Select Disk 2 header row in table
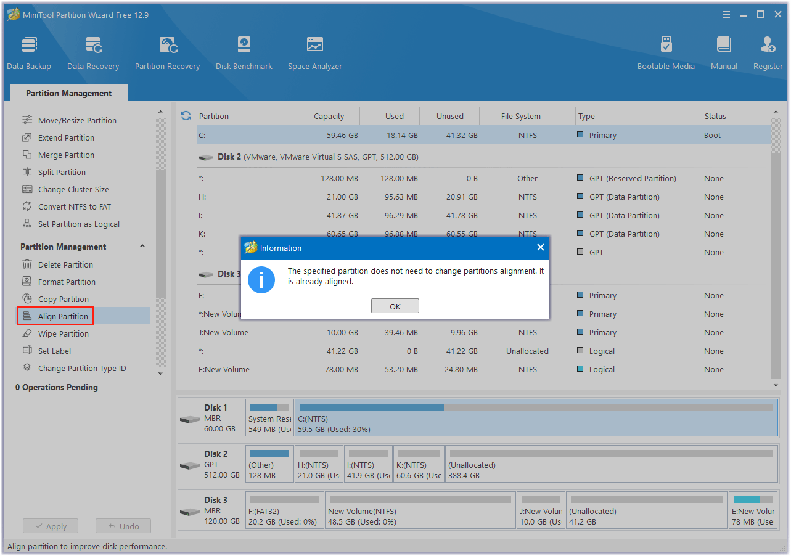Viewport: 791px width, 556px height. (483, 157)
